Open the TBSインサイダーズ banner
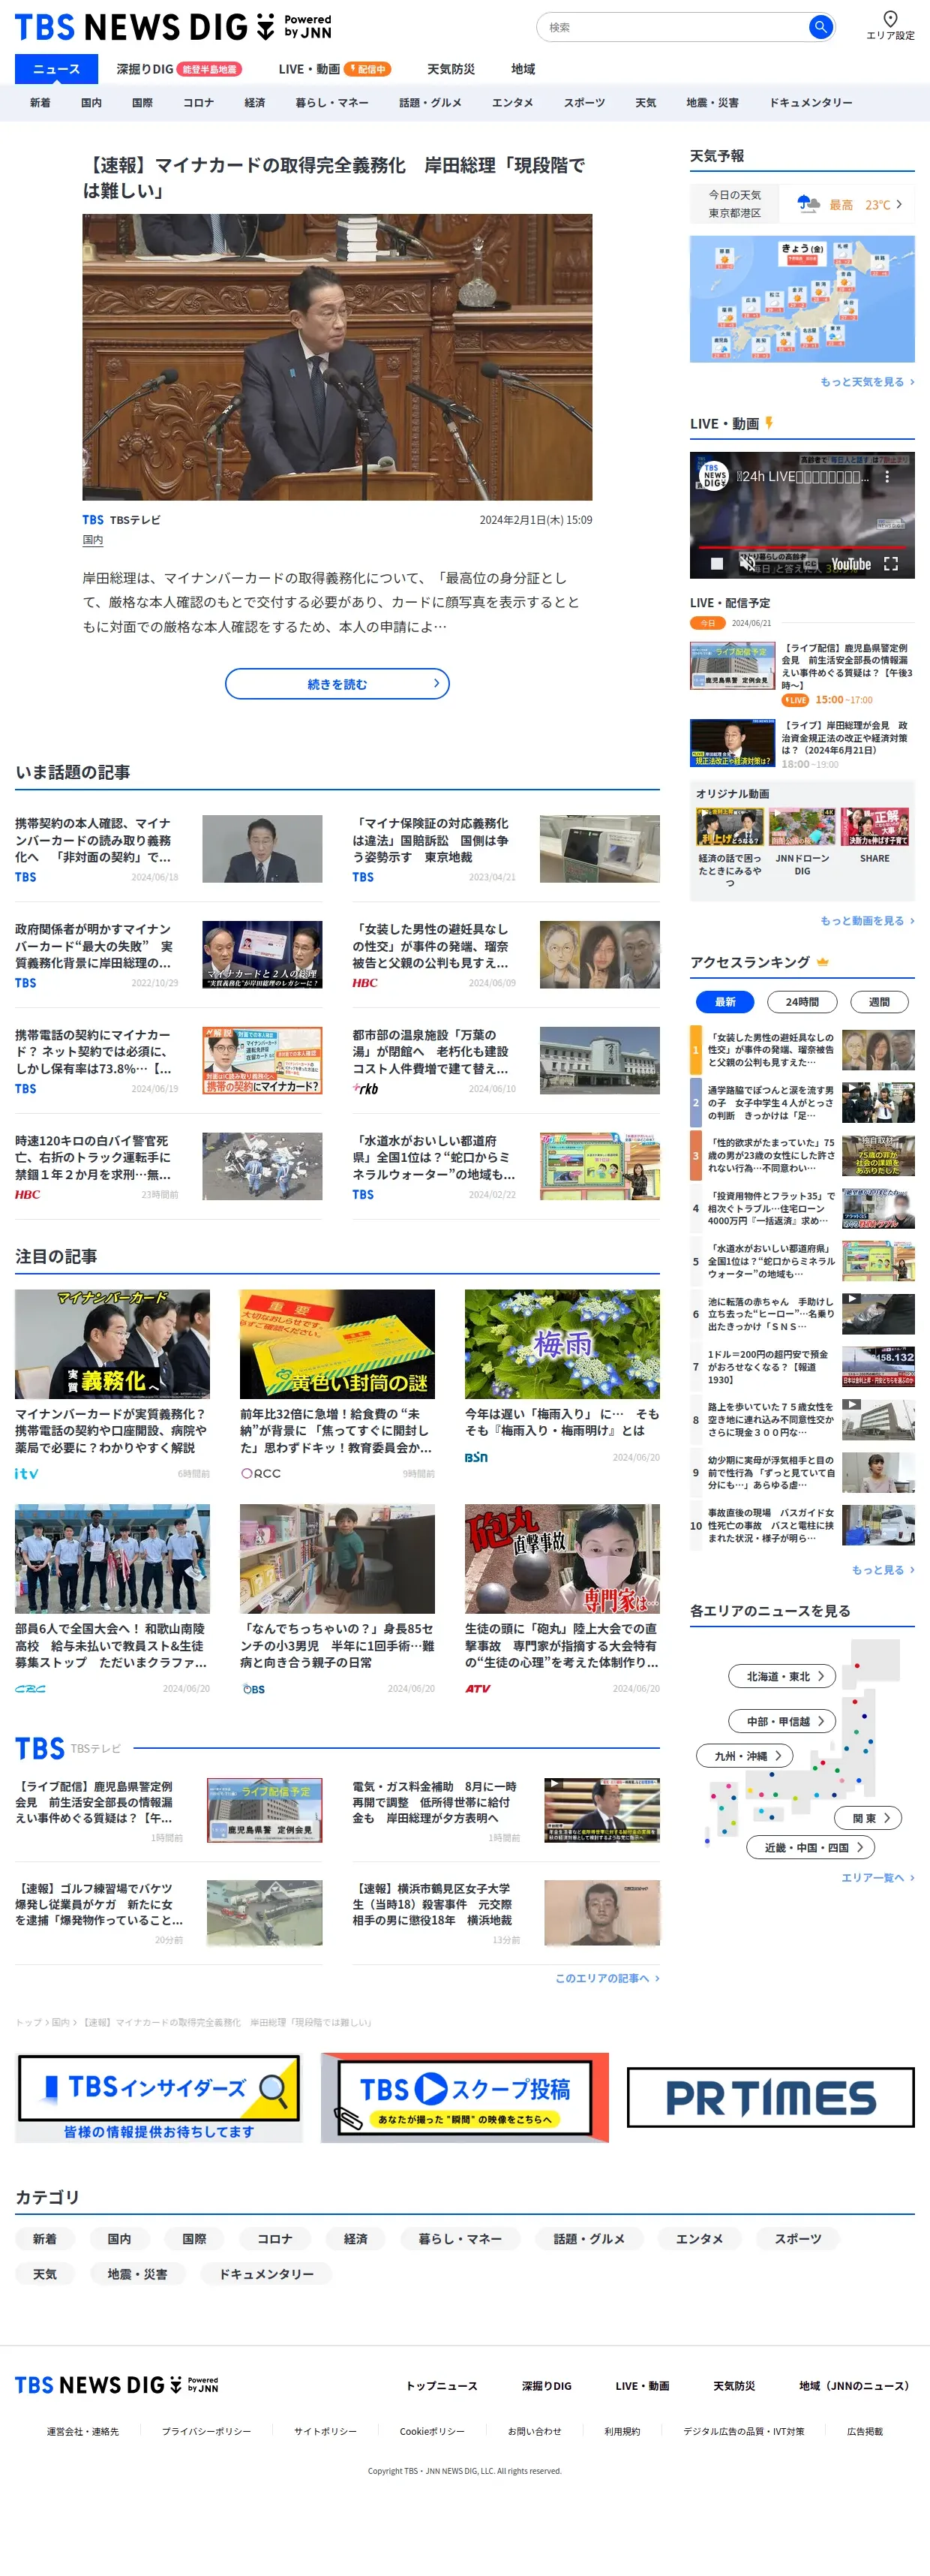This screenshot has height=2576, width=930. click(159, 2097)
